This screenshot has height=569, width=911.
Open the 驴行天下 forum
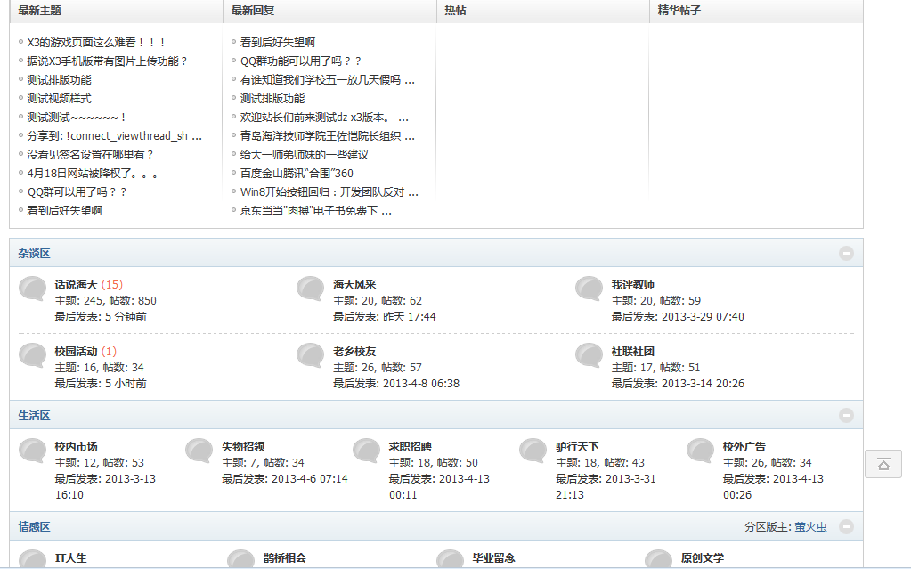[577, 447]
